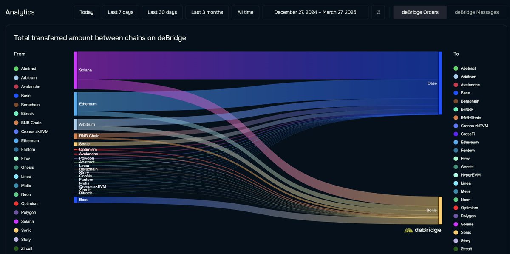This screenshot has height=254, width=510.
Task: Toggle Flow in the From legend
Action: tap(22, 159)
